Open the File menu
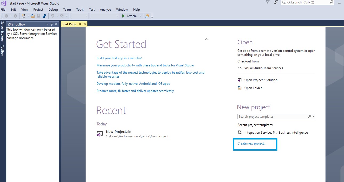 [x=3, y=9]
